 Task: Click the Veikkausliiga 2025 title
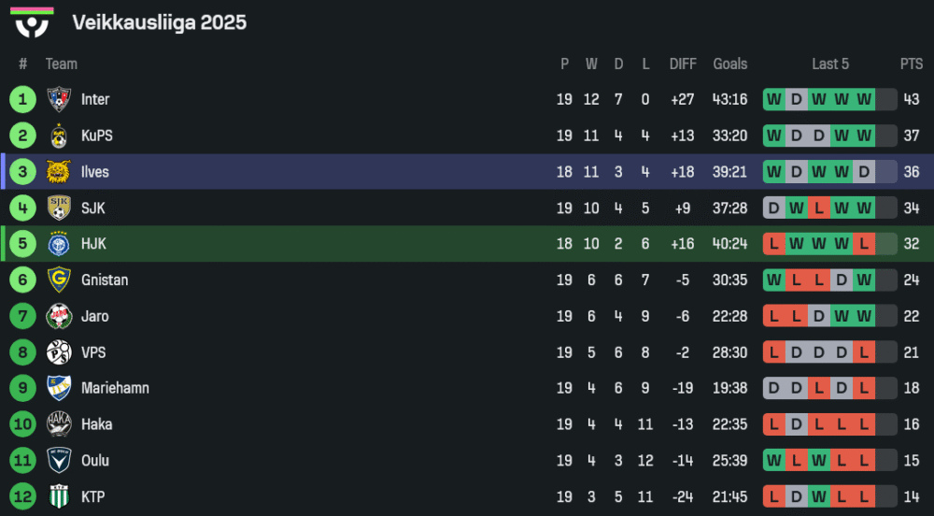pos(160,22)
